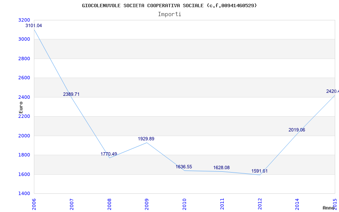This screenshot has height=212, width=339.
Task: Select the 2012 year axis label
Action: 260,204
